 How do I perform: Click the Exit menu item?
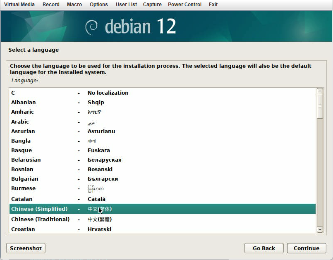pyautogui.click(x=213, y=5)
